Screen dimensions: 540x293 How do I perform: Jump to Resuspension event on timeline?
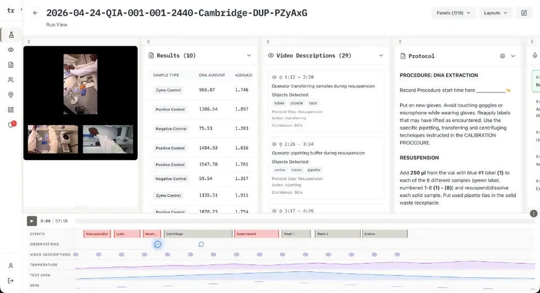pyautogui.click(x=97, y=234)
